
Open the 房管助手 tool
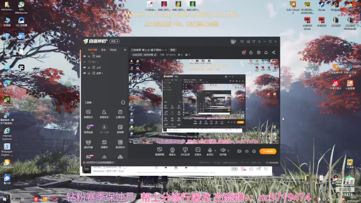tap(104, 114)
